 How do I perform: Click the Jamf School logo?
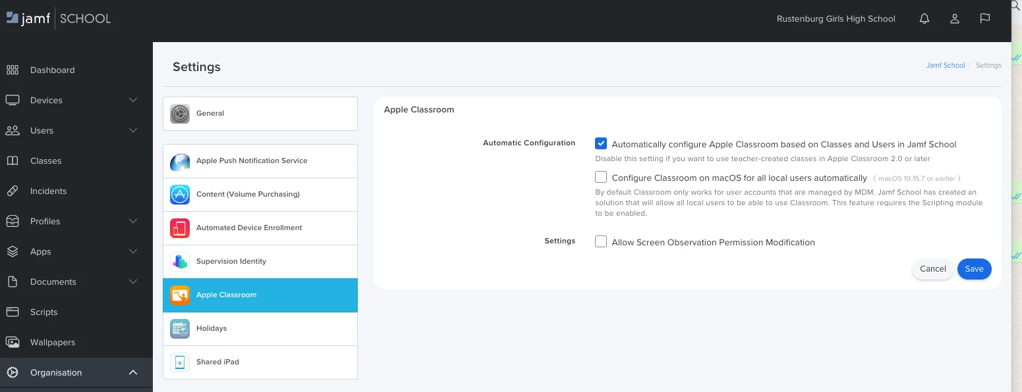click(59, 18)
